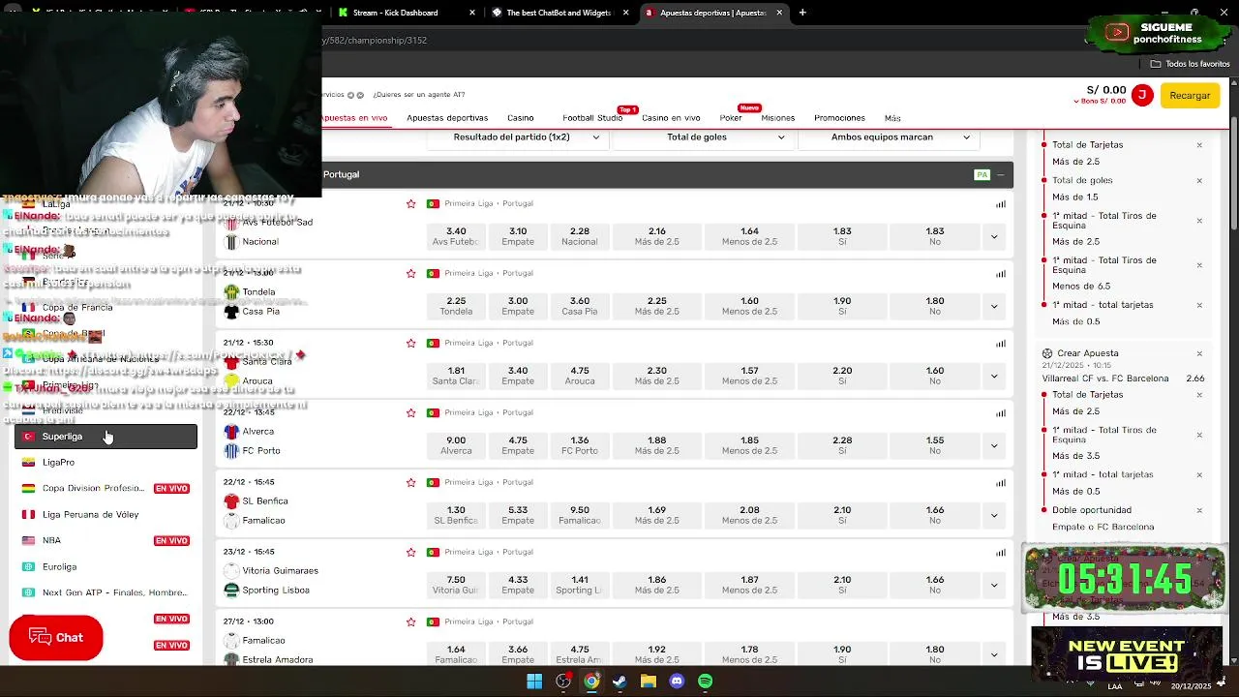Open statistics icon for Alverca vs FC Porto
Image resolution: width=1239 pixels, height=697 pixels.
click(x=1001, y=412)
